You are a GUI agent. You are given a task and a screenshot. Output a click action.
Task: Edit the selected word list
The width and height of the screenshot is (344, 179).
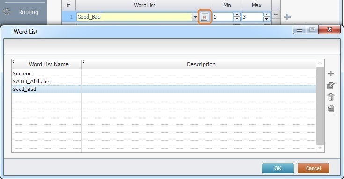point(330,85)
